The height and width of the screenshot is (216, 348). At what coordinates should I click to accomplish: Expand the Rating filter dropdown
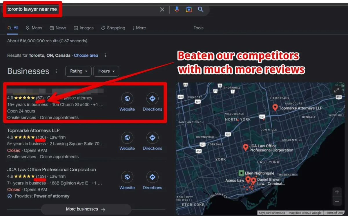78,71
